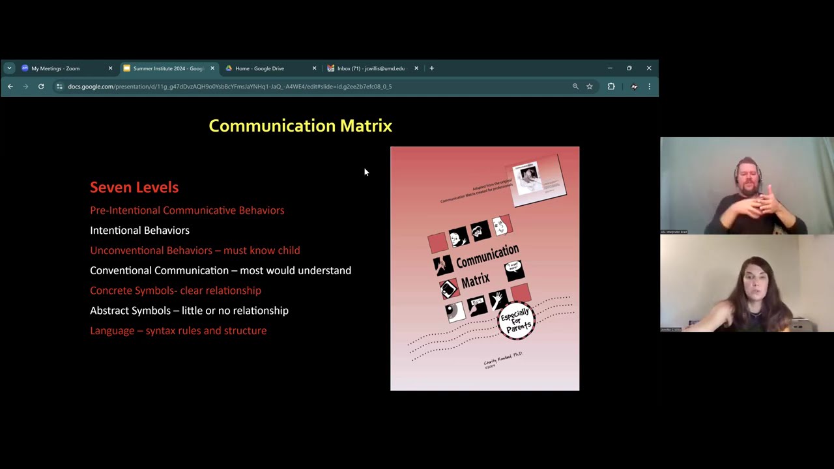834x469 pixels.
Task: Minimize the browser window
Action: click(610, 68)
